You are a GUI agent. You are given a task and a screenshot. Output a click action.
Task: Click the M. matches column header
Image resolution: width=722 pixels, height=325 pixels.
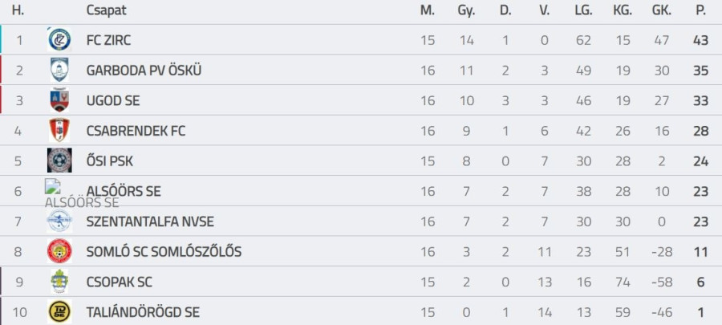(x=428, y=10)
